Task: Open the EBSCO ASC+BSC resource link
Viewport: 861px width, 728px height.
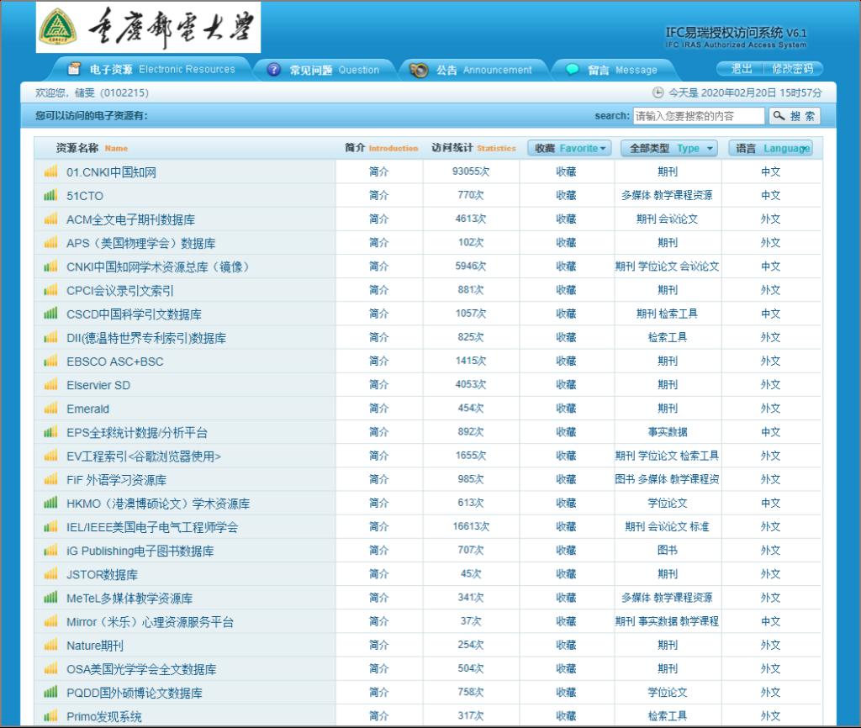Action: click(x=114, y=361)
